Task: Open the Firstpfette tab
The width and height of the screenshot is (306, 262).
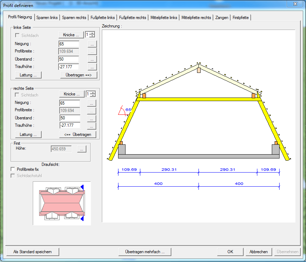Action: [241, 18]
